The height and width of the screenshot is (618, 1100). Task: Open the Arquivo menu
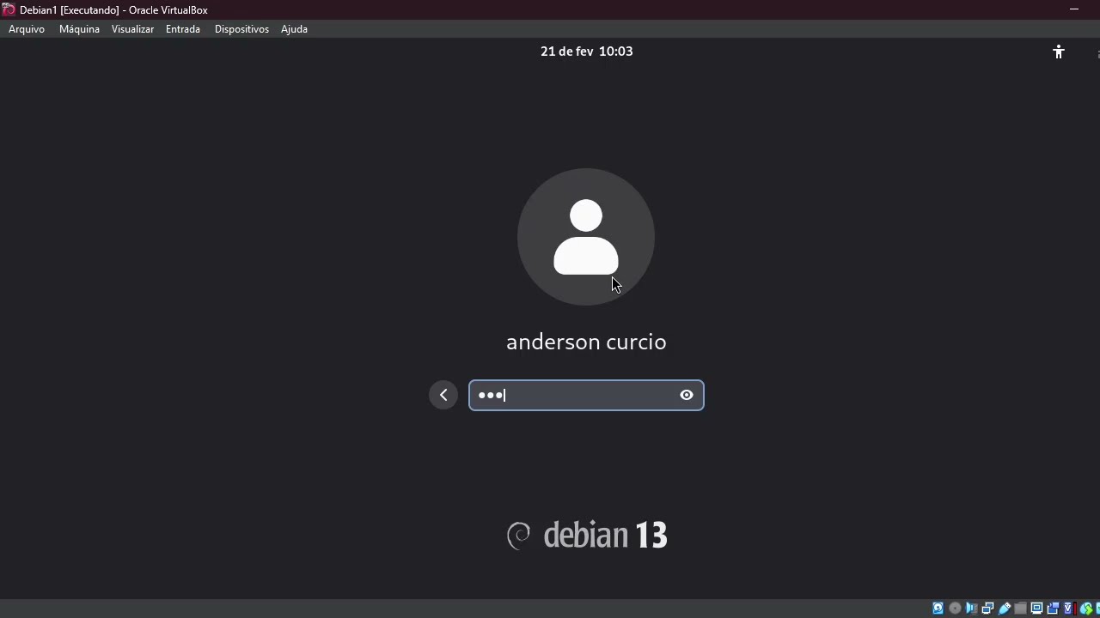pos(27,29)
